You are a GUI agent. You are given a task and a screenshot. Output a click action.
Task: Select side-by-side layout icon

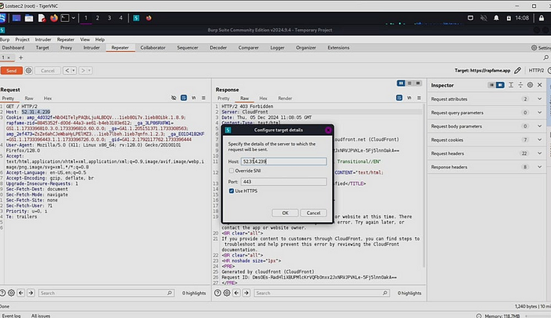click(401, 83)
